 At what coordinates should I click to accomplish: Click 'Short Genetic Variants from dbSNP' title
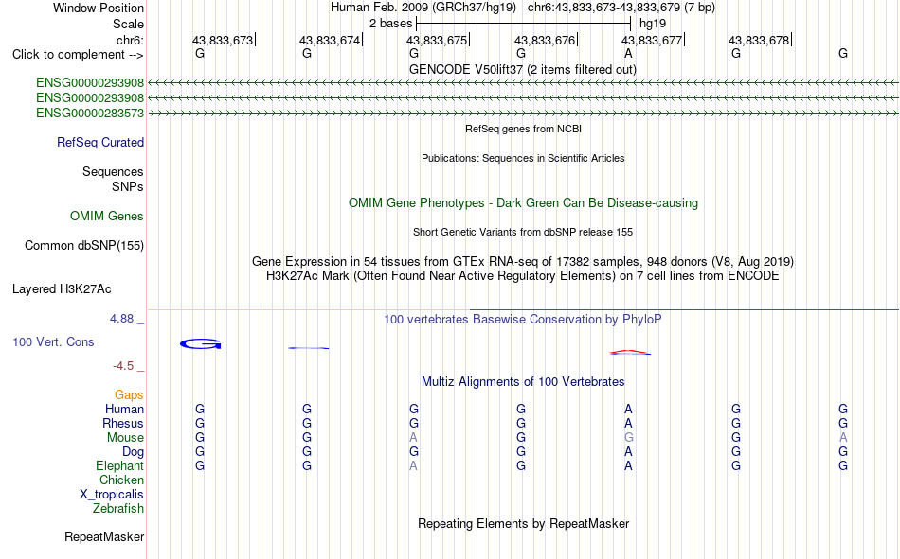523,232
